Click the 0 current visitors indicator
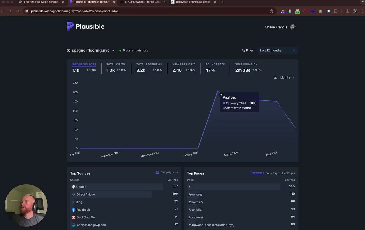Image resolution: width=365 pixels, height=230 pixels. [x=134, y=50]
